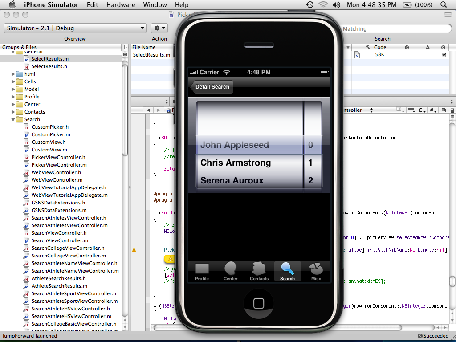This screenshot has width=456, height=342.
Task: Expand the Center folder
Action: 13,104
